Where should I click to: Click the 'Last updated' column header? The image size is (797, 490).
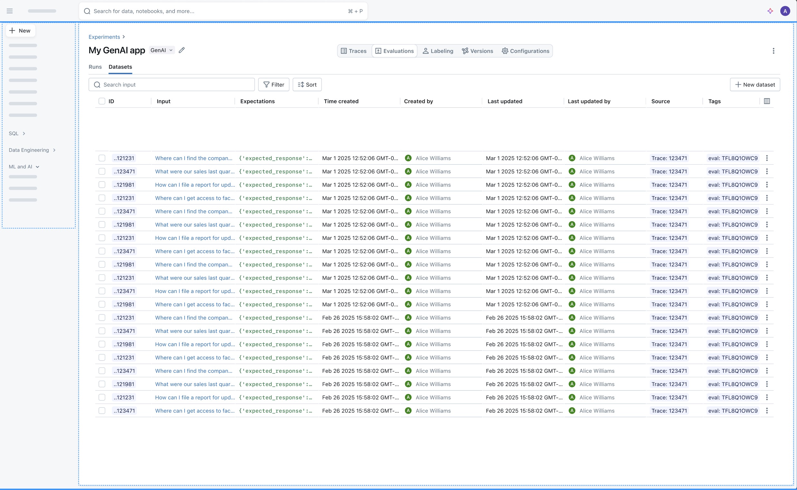click(x=505, y=101)
